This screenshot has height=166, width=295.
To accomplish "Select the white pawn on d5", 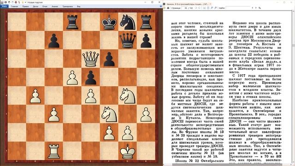I will click(x=72, y=77).
